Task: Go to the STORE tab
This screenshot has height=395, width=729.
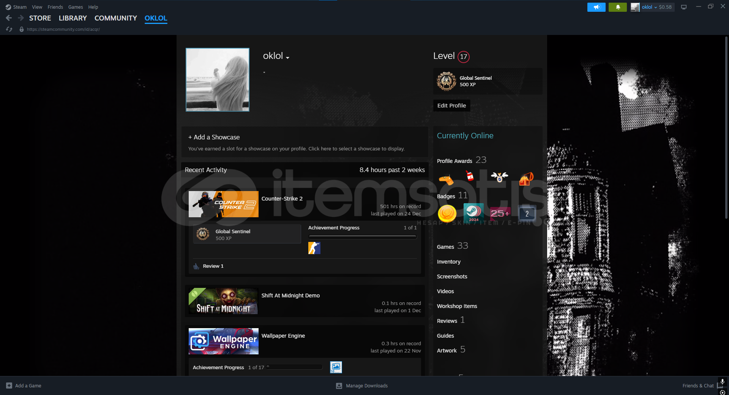Action: pos(40,18)
